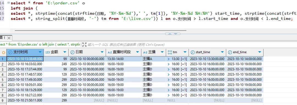This screenshot has width=297, height=105.
Task: Select the 直播时间段 cell 13:30-14:00
Action: point(124,59)
